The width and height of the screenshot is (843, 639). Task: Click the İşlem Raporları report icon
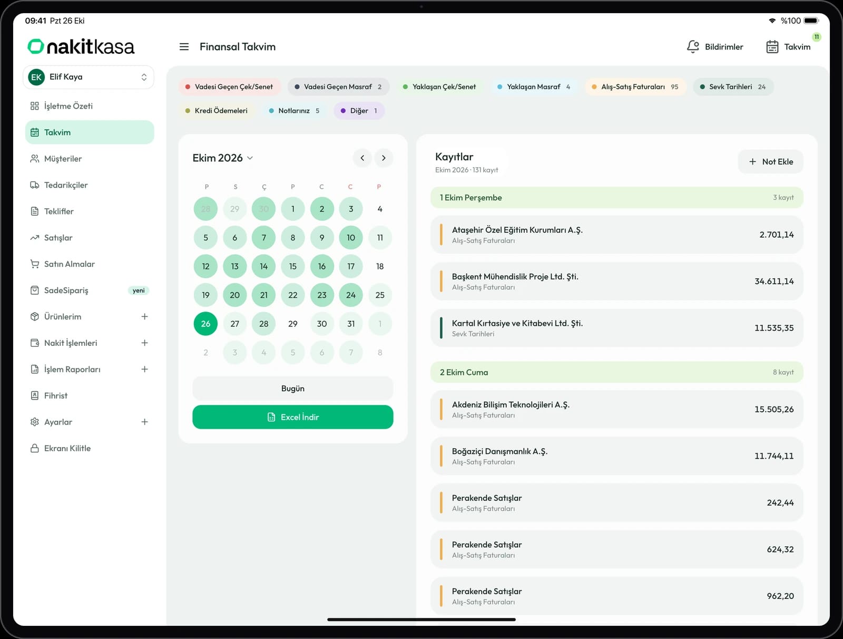click(x=35, y=369)
